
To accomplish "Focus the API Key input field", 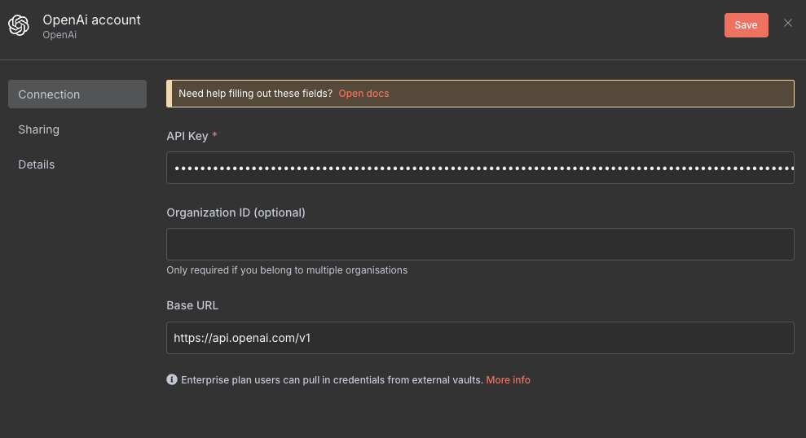I will [x=480, y=168].
